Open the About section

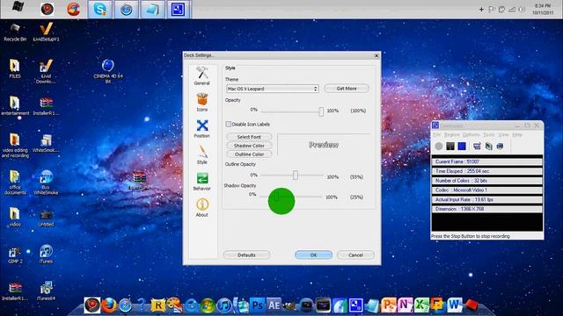point(201,208)
